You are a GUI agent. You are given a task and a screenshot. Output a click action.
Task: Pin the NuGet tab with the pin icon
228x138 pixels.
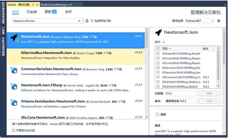[x=33, y=5]
